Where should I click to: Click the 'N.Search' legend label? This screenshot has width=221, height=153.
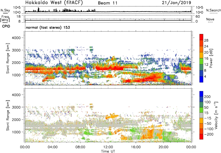tap(213, 10)
